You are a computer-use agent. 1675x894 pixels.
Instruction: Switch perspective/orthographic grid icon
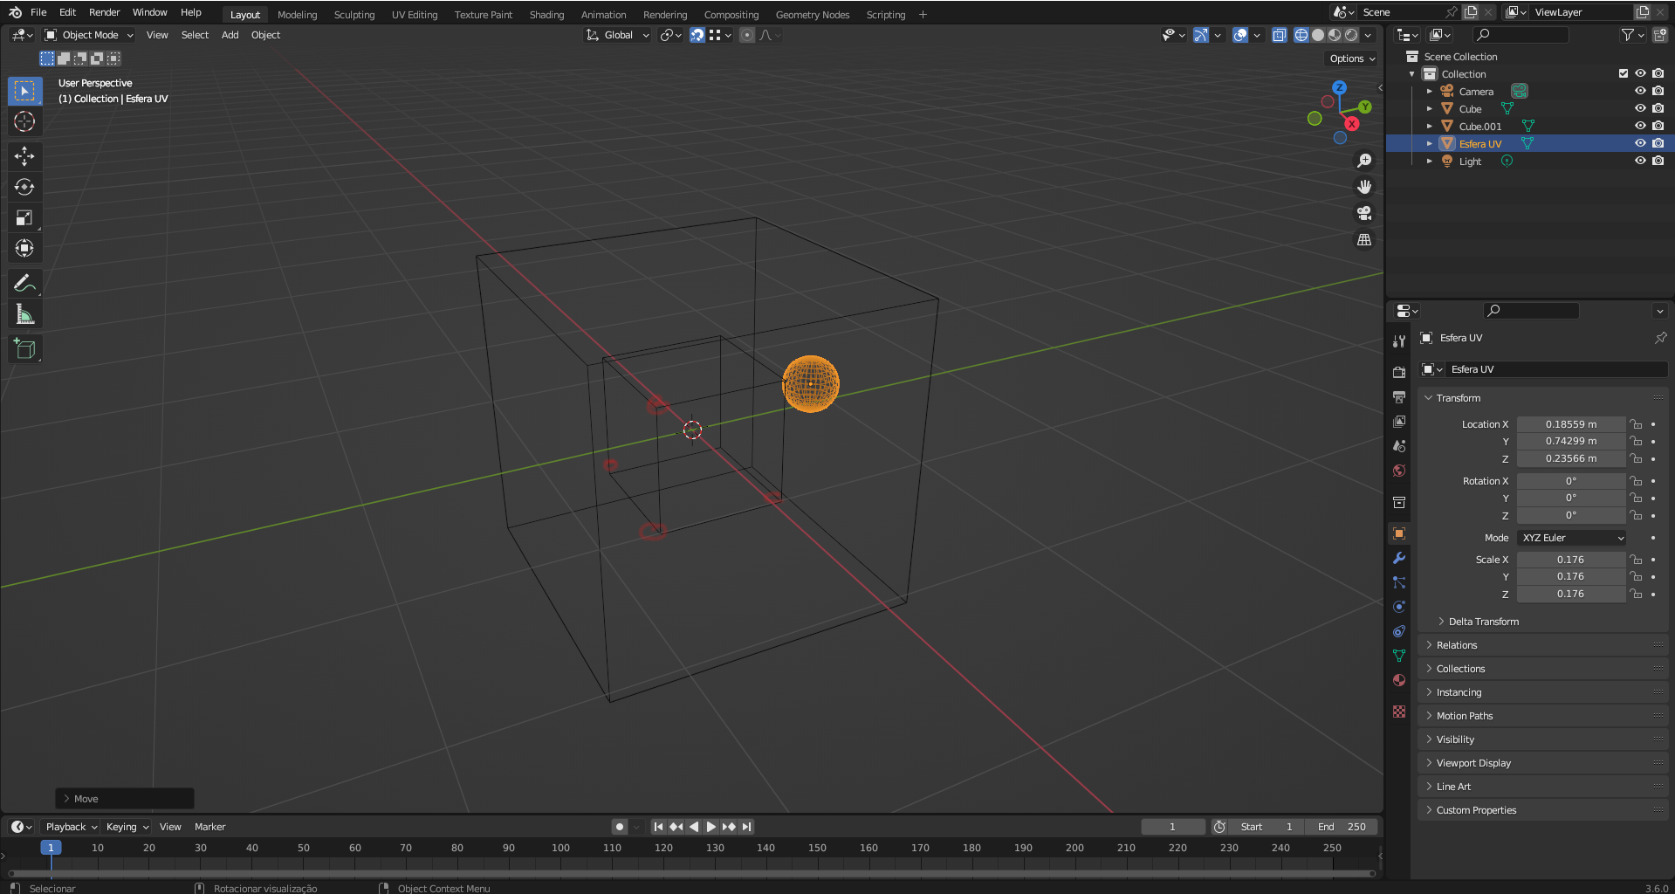point(1364,239)
